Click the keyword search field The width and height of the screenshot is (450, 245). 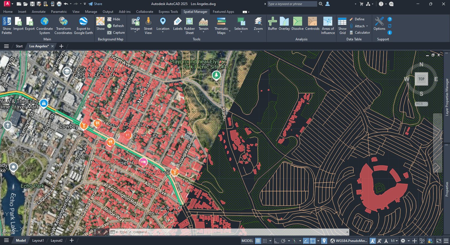(x=292, y=4)
